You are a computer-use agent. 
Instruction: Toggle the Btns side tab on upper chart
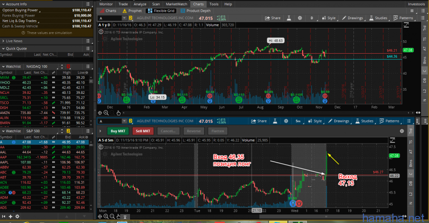(x=425, y=60)
